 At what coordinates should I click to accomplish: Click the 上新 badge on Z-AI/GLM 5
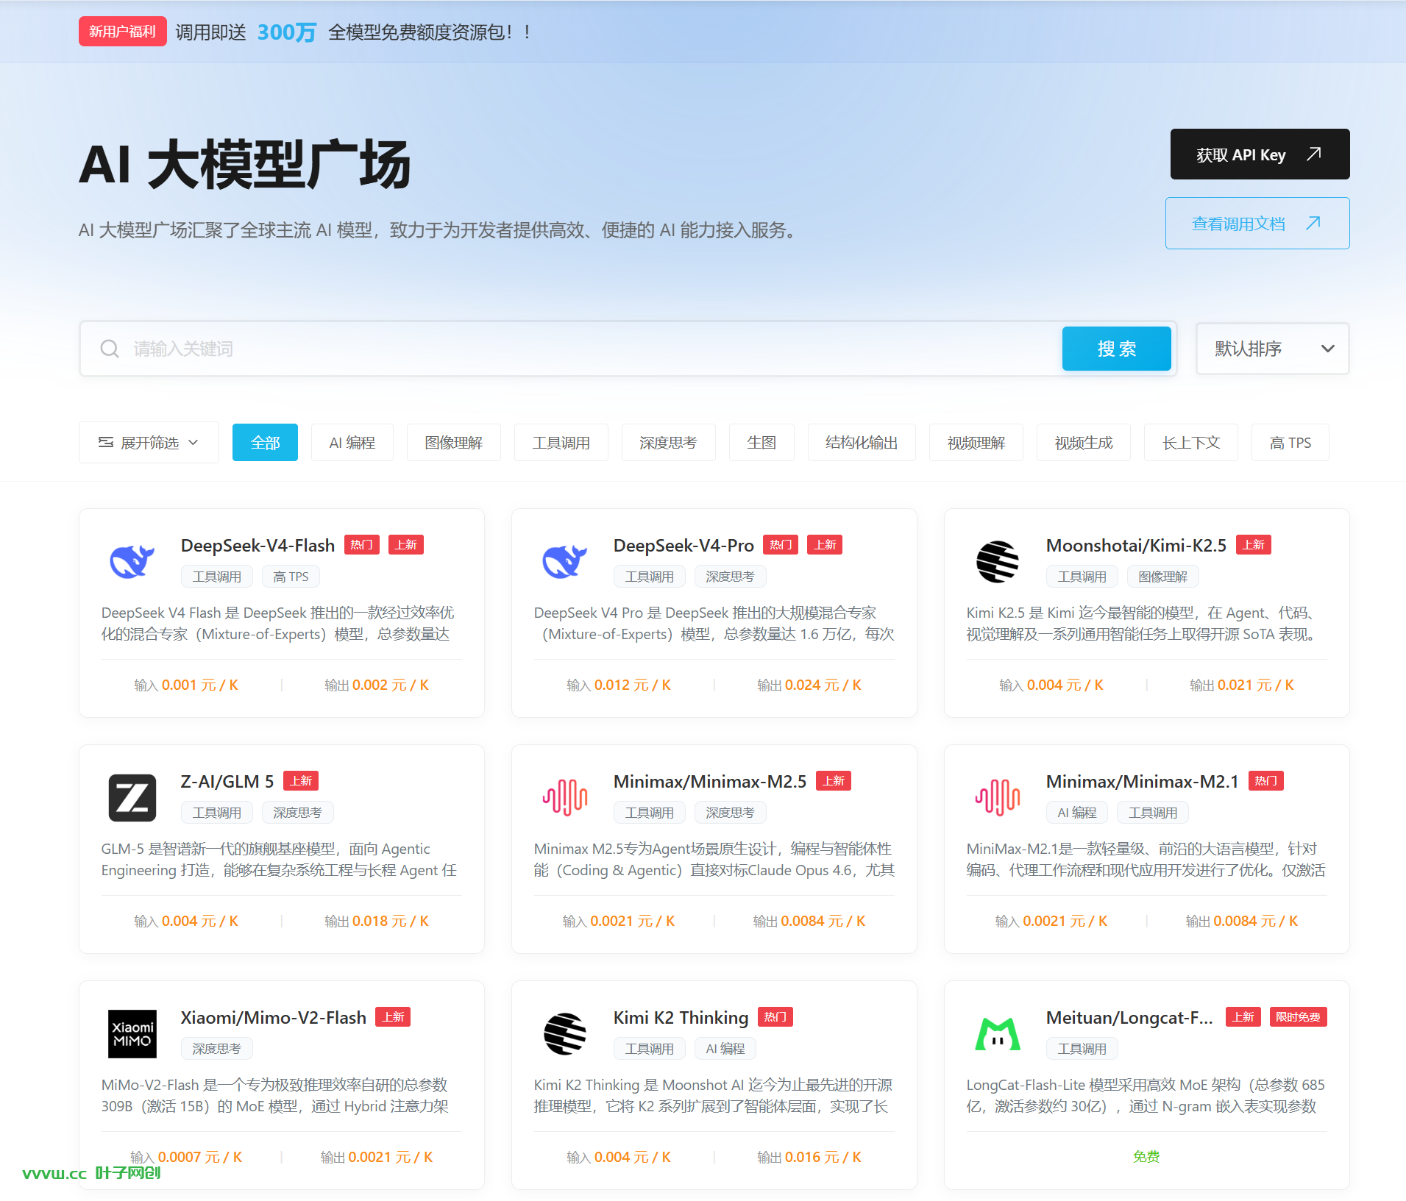(x=301, y=781)
